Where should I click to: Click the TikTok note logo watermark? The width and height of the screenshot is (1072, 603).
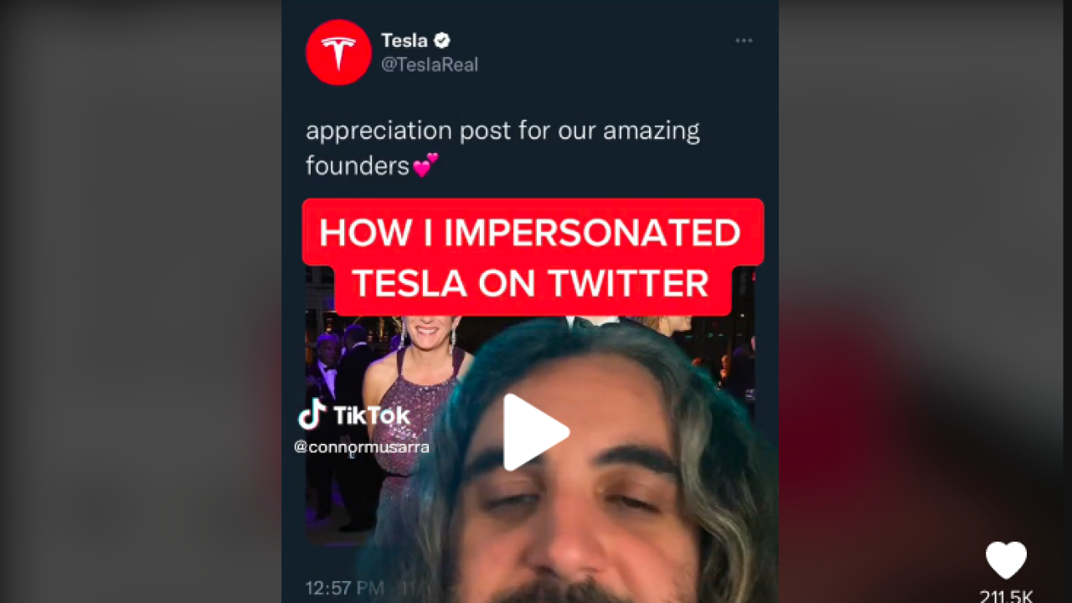click(x=312, y=414)
